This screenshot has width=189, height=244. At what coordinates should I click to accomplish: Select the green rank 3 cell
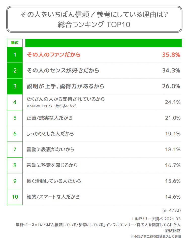coord(15,86)
